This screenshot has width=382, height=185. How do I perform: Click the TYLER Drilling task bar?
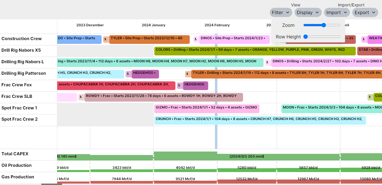[x=286, y=74]
